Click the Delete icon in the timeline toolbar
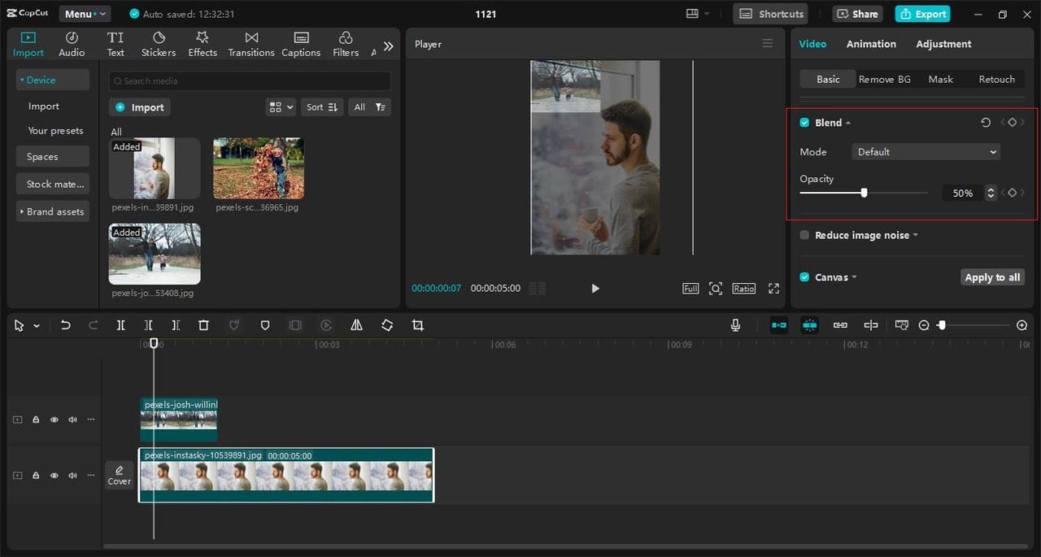This screenshot has width=1041, height=557. point(203,325)
